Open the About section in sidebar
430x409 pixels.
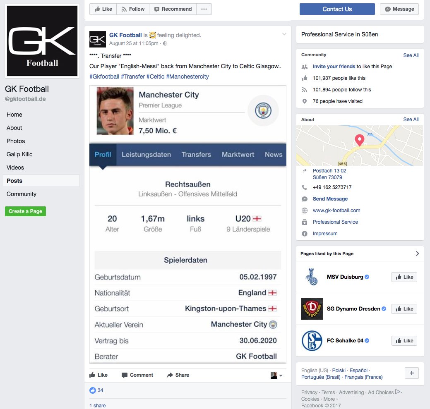pyautogui.click(x=14, y=128)
